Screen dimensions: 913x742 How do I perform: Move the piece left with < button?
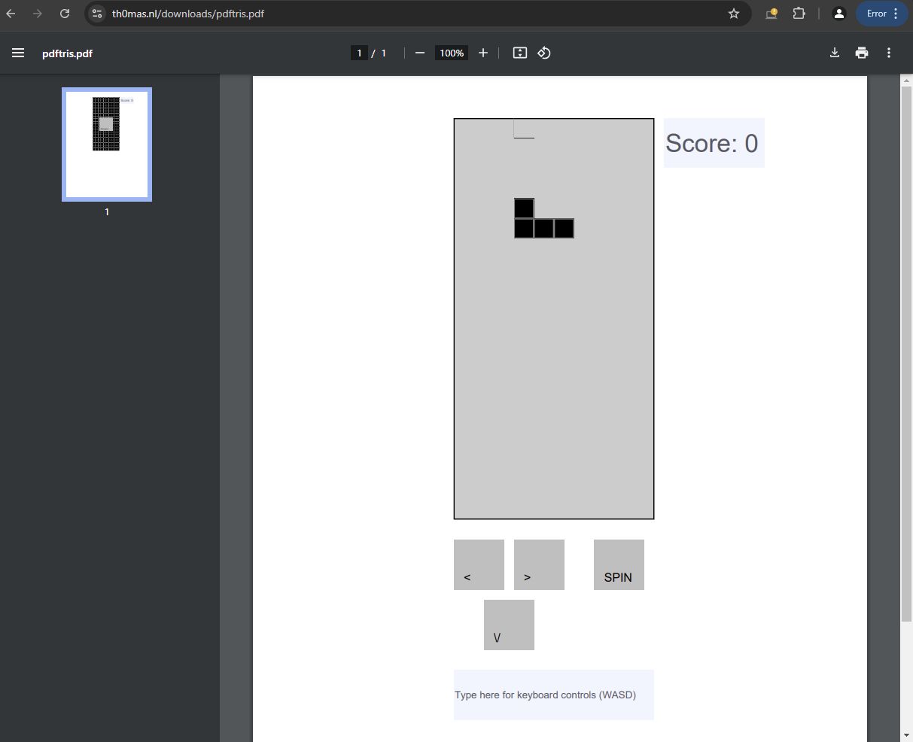pyautogui.click(x=479, y=564)
